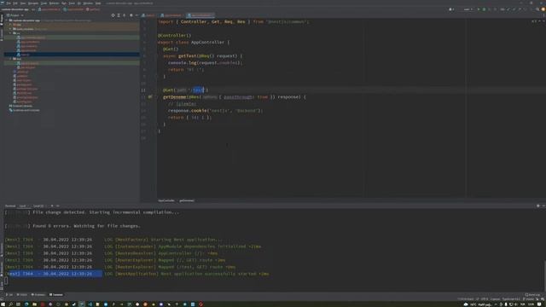Screen dimensions: 546x307
Task: Click the response.cookie code line
Action: coord(216,111)
